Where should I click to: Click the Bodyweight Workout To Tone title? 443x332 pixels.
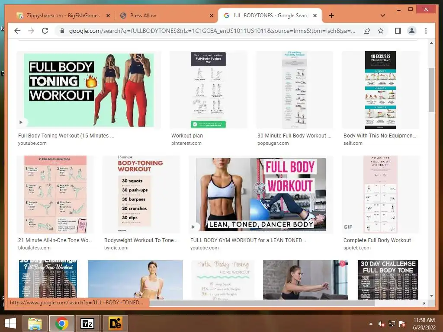tap(141, 240)
